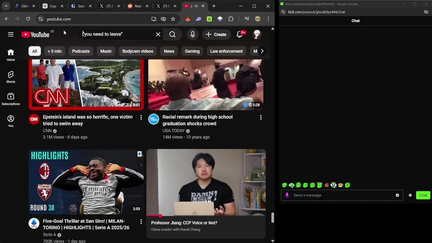This screenshot has height=243, width=432.
Task: Click the title 'Racial remark during high school graduation'
Action: click(x=197, y=120)
